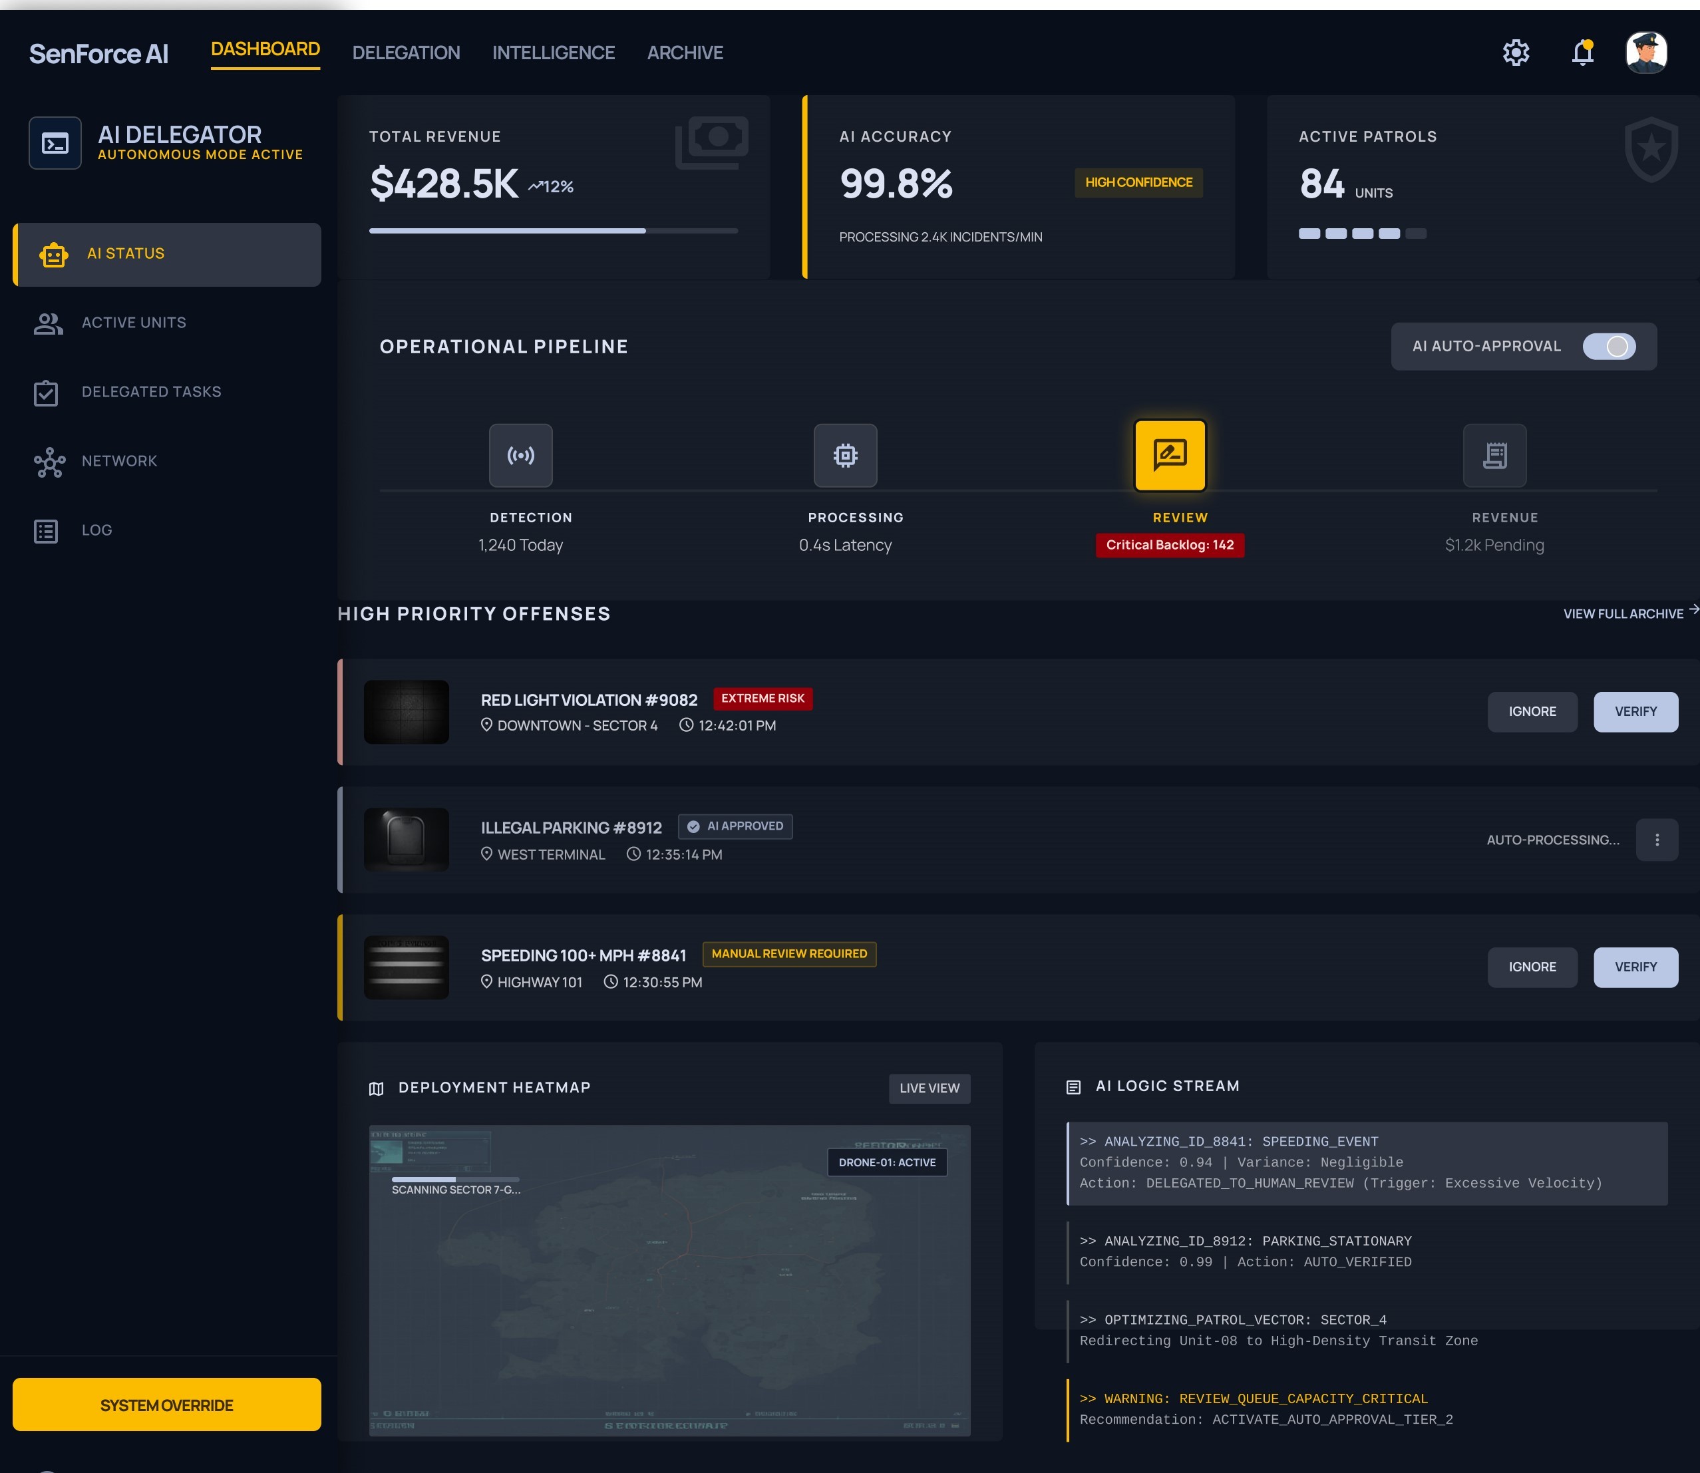This screenshot has height=1473, width=1700.
Task: Click the Total Revenue progress bar
Action: point(553,231)
